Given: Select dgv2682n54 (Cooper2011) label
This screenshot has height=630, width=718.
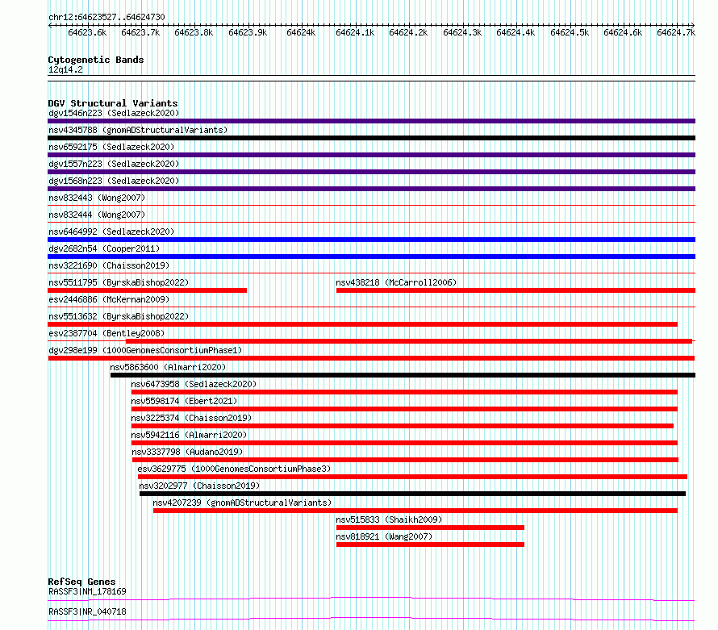Looking at the screenshot, I should click(x=104, y=248).
